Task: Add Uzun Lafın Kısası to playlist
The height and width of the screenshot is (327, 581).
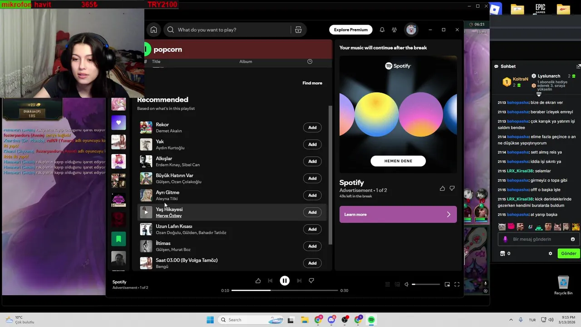Action: (312, 229)
